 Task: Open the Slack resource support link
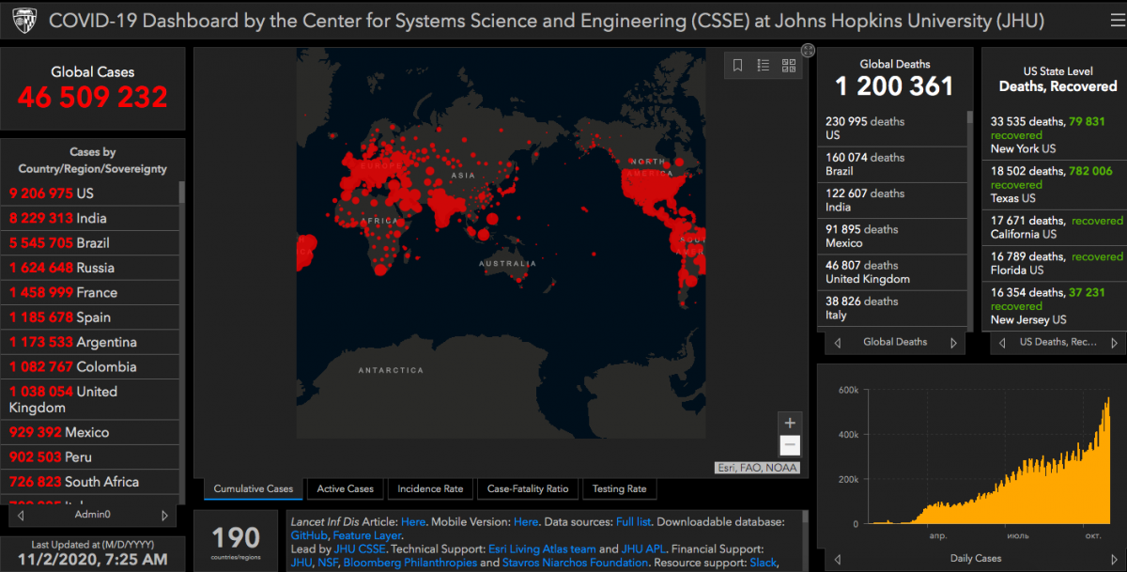[763, 563]
